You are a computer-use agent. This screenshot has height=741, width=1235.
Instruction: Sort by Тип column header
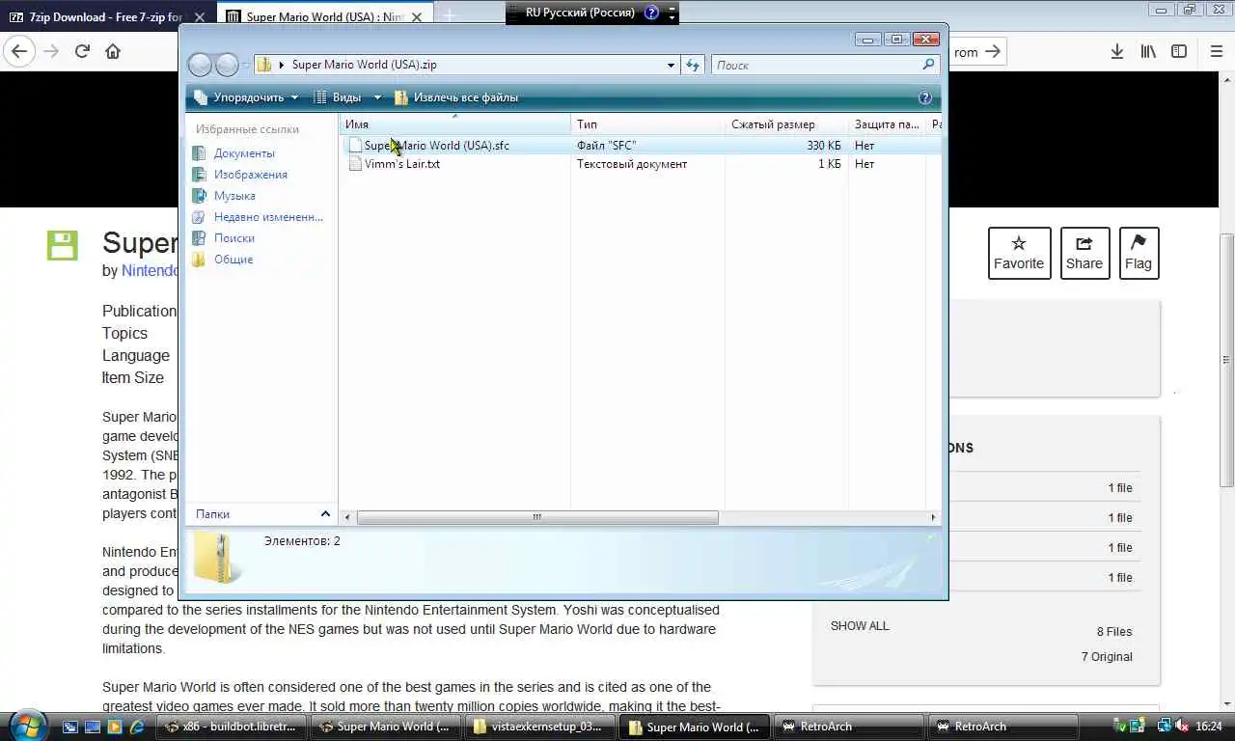[x=648, y=124]
